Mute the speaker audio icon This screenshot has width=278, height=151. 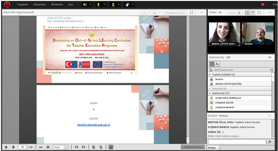click(85, 5)
